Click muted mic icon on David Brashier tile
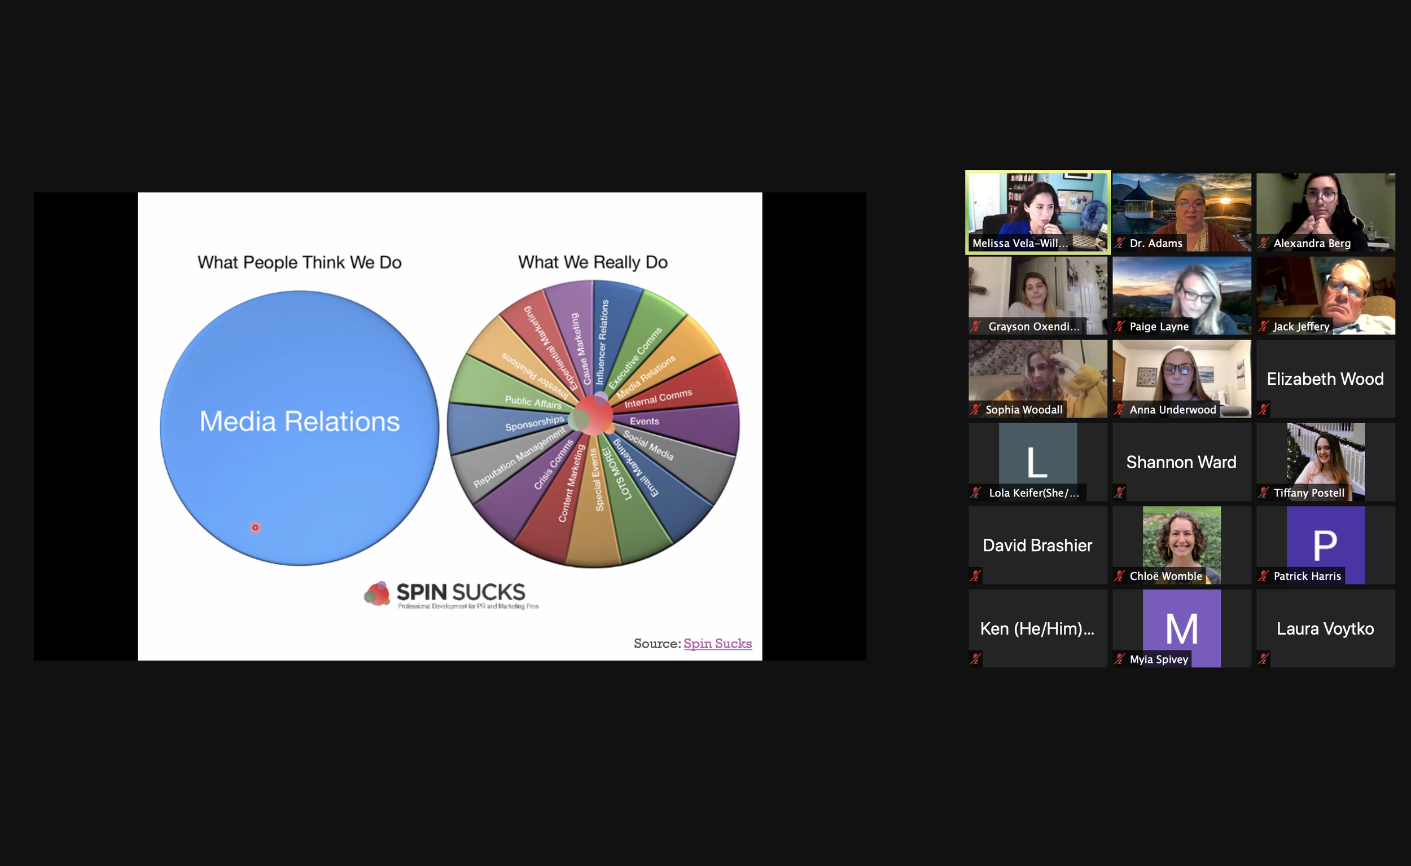The width and height of the screenshot is (1411, 866). pos(976,575)
